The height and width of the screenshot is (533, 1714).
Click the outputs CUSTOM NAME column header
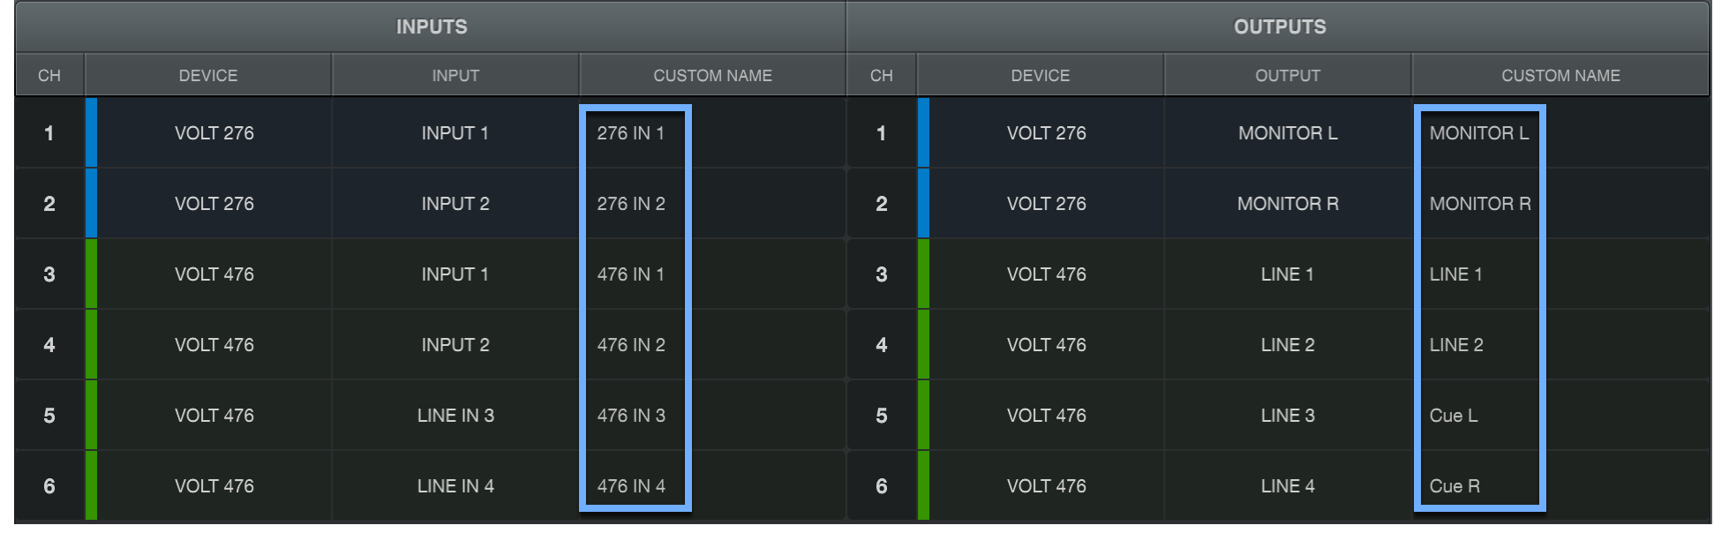1560,75
